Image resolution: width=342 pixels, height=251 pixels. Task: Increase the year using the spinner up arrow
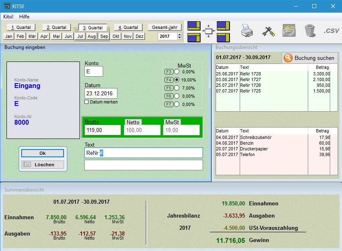(180, 35)
